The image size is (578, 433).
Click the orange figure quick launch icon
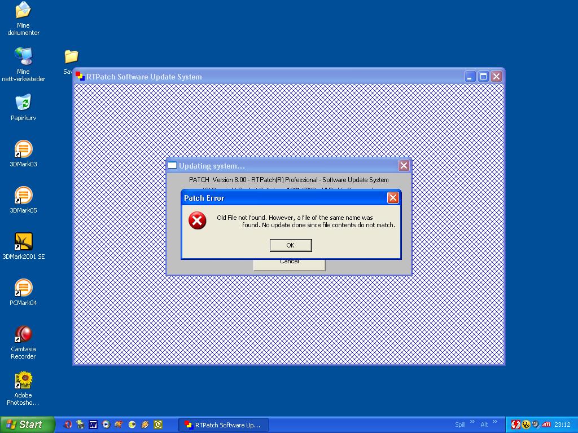[119, 425]
